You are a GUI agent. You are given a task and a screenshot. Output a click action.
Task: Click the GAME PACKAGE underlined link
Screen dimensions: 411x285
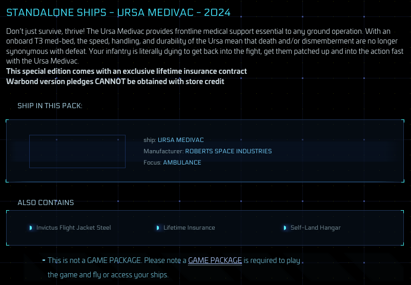[215, 260]
